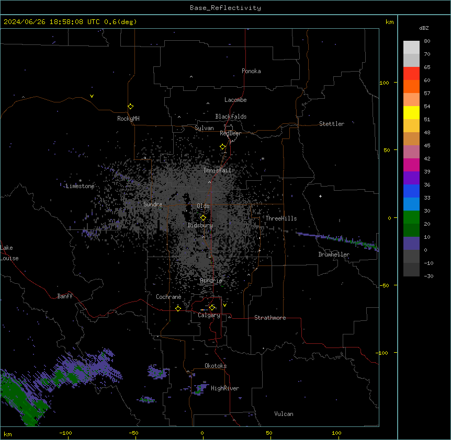
Task: Select the Stettler city label
Action: coord(332,124)
